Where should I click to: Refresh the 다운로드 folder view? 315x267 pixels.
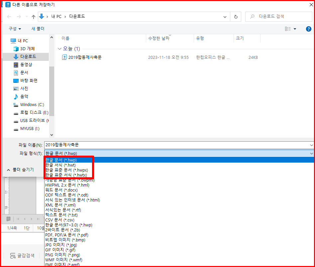(x=236, y=17)
